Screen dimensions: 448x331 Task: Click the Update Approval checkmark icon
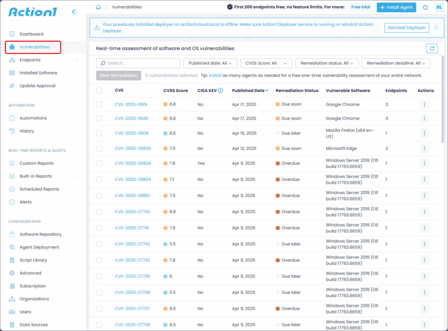[12, 86]
